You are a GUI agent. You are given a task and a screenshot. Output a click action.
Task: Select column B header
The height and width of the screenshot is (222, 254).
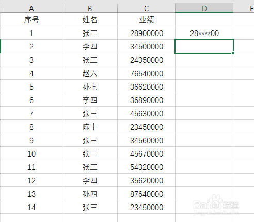tap(90, 8)
